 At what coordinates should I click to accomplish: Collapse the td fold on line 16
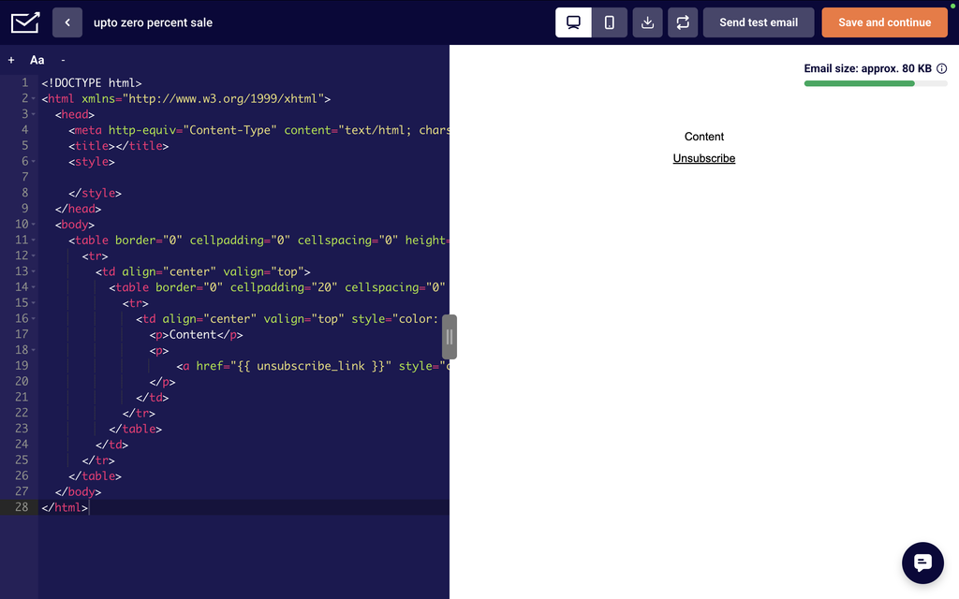click(33, 318)
